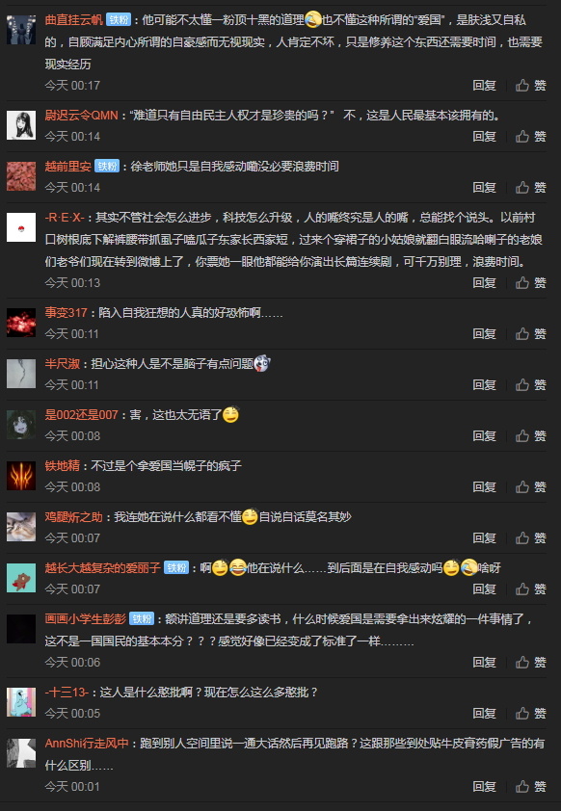Open 越长大越复杂的爱丽子's profile via username
Screen dimensions: 561x811
click(x=102, y=568)
